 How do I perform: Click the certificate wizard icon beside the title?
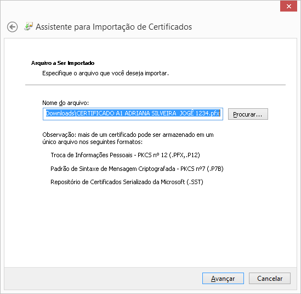coord(29,26)
